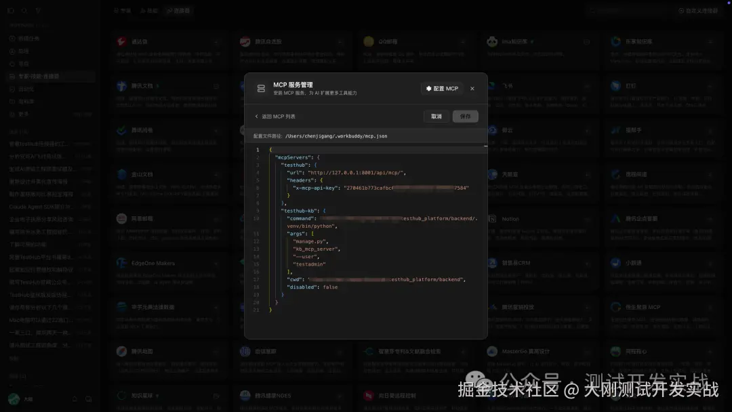Image resolution: width=732 pixels, height=412 pixels.
Task: Click the 知识星球 connector icon in background
Action: 121,396
